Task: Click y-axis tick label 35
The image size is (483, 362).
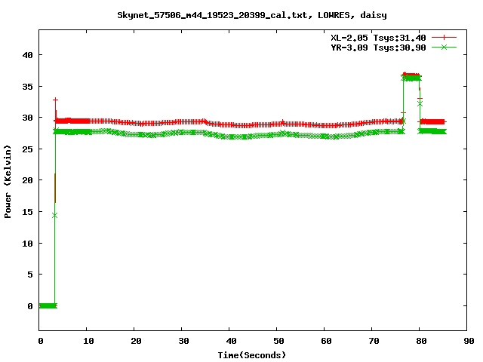Action: (x=27, y=87)
